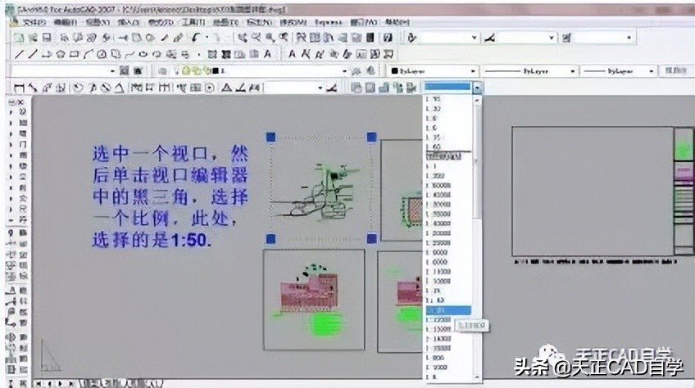Open the 工具(T) menu
This screenshot has width=695, height=388.
193,23
